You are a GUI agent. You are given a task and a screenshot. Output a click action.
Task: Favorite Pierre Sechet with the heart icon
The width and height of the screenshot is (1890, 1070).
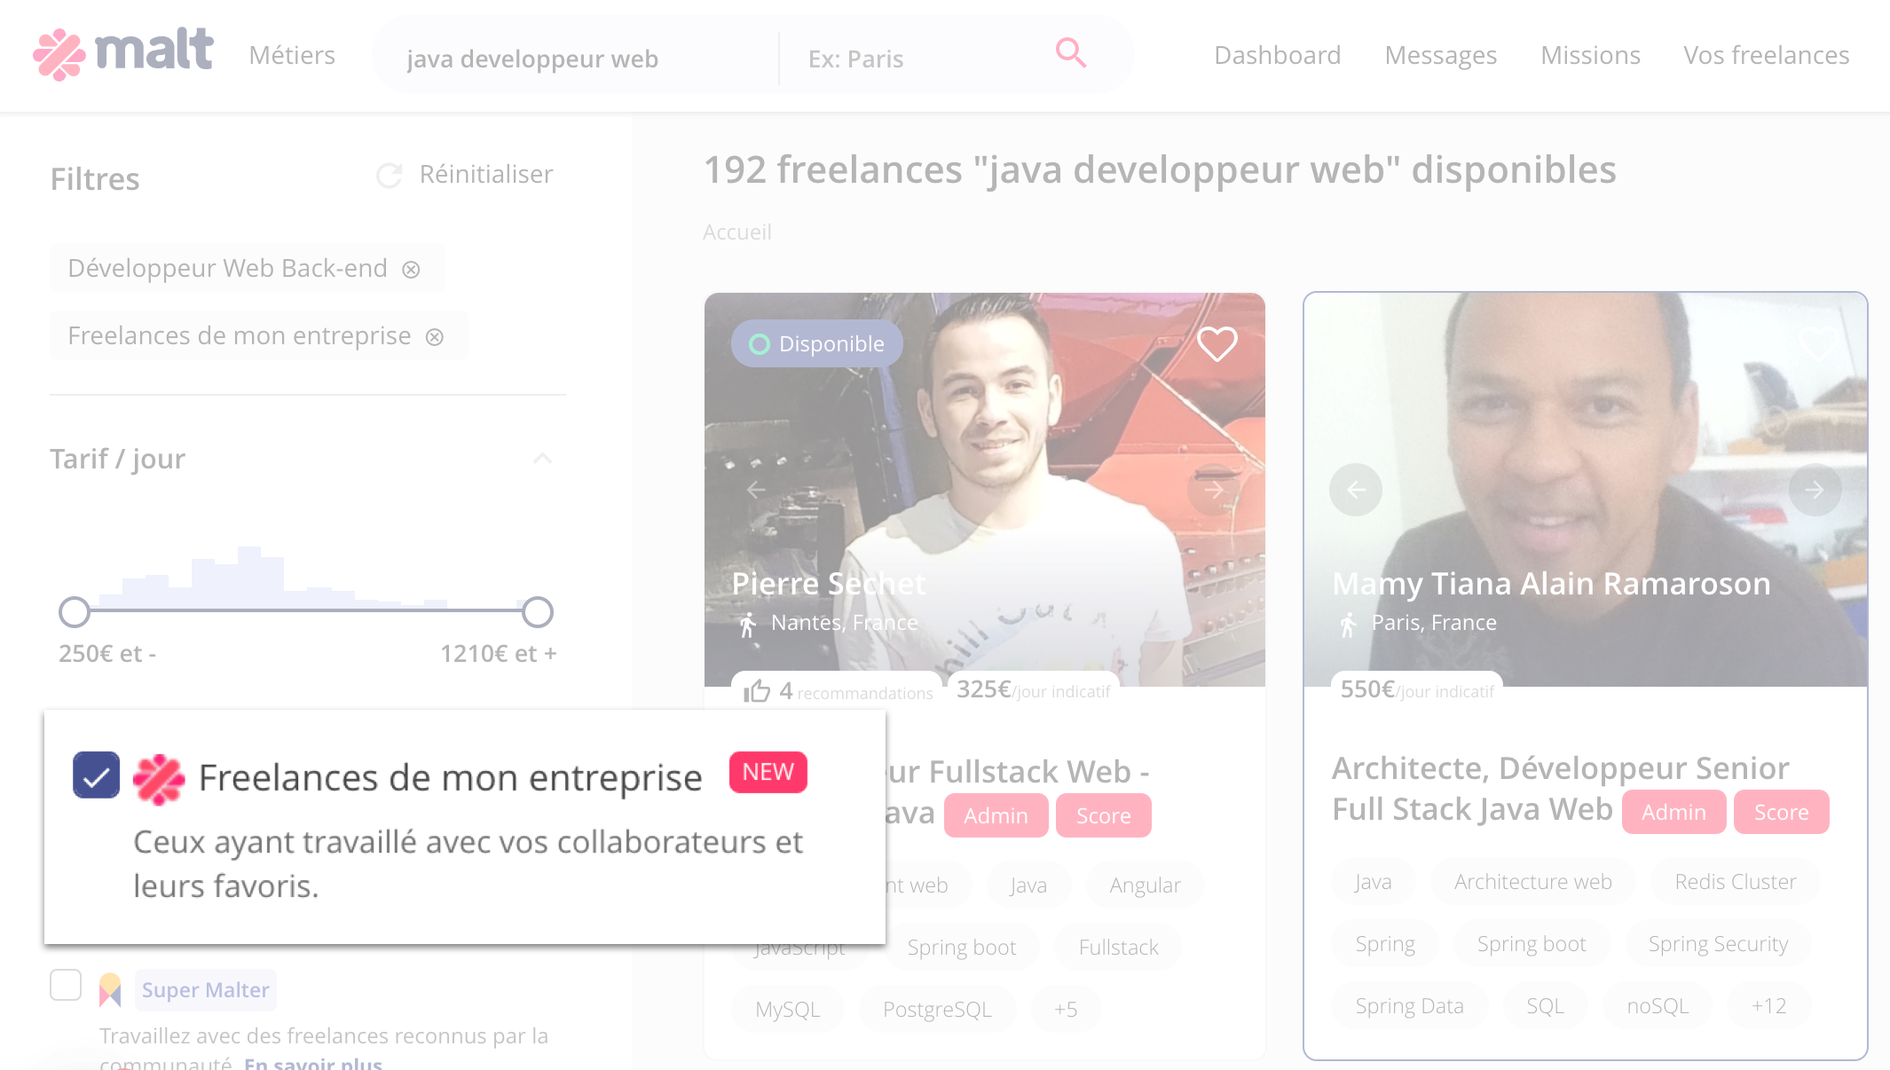(1217, 344)
